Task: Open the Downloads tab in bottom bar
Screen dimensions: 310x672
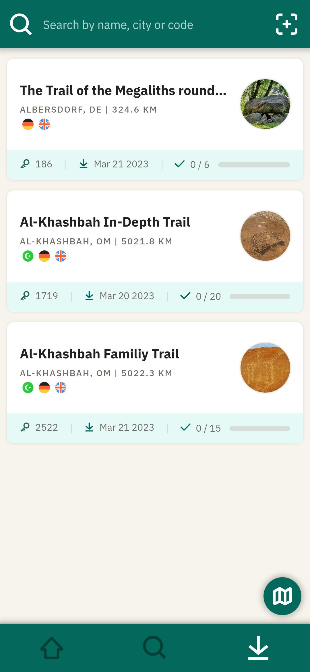Action: coord(258,648)
